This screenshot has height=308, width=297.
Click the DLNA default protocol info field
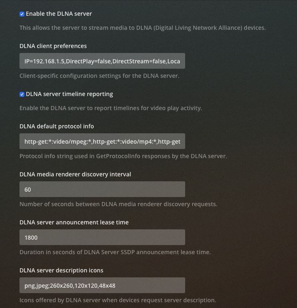[x=102, y=142]
